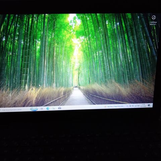Click the date shown below the clock
The image size is (161, 161).
(x=143, y=106)
